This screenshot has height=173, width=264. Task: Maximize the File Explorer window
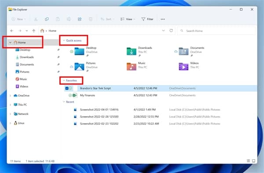point(241,9)
